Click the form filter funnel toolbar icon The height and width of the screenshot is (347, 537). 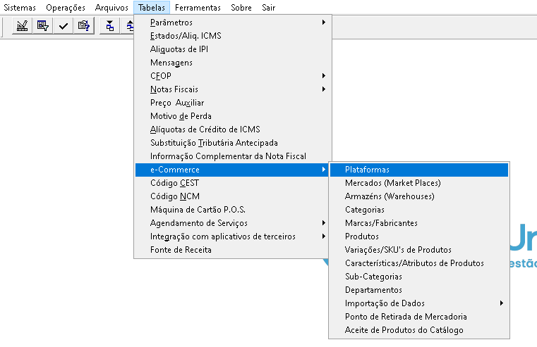point(43,26)
